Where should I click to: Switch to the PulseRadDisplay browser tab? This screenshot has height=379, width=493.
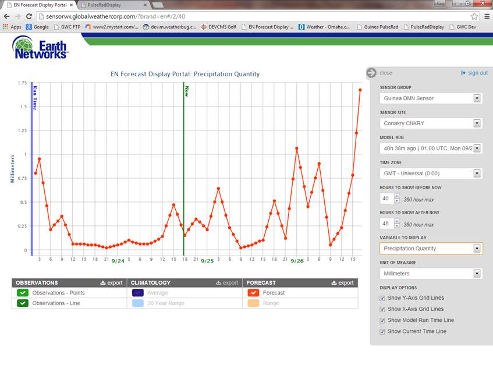pyautogui.click(x=113, y=5)
